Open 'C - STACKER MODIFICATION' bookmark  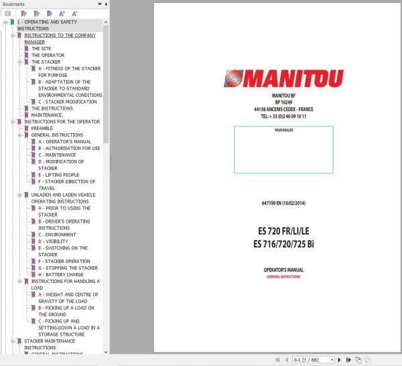pos(68,102)
